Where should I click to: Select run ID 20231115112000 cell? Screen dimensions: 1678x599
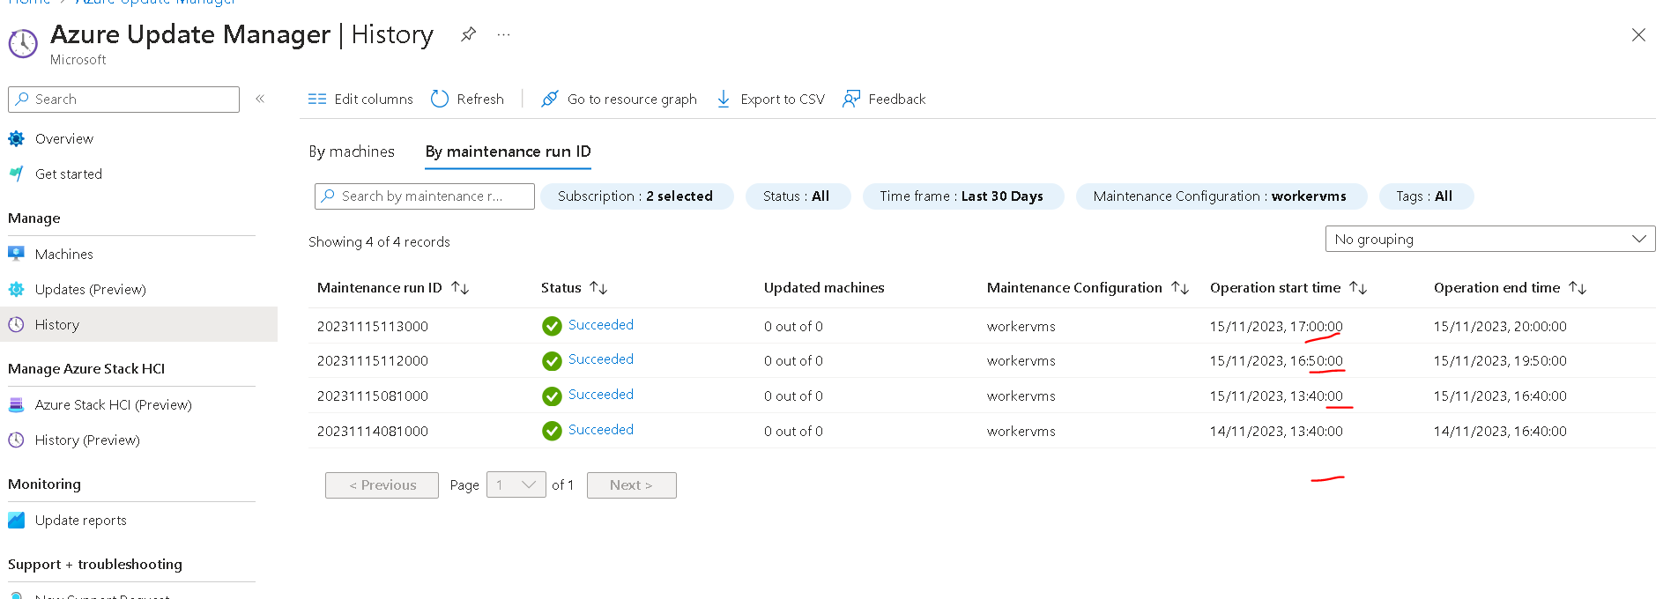(373, 361)
